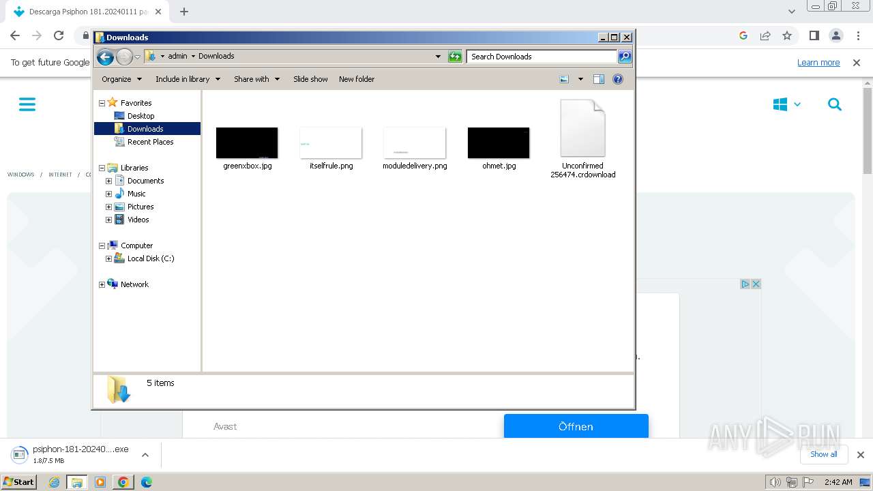Click the admin segment in address path
This screenshot has height=491, width=873.
177,57
